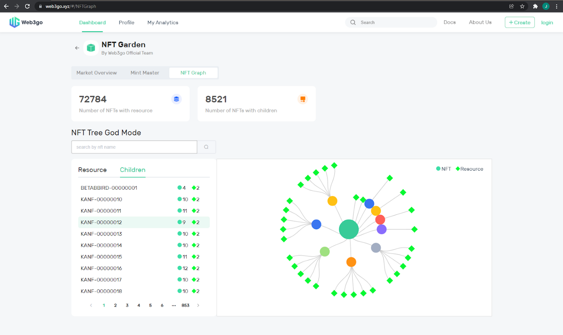
Task: Click the search by nft name field
Action: pyautogui.click(x=134, y=147)
